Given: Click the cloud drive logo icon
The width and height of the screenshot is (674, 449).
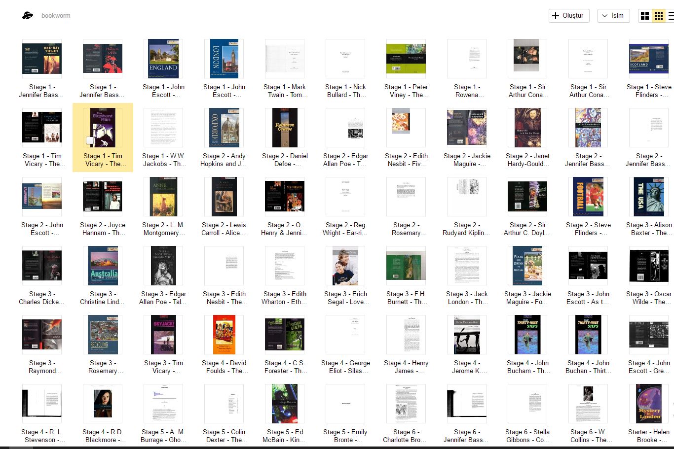Looking at the screenshot, I should point(28,15).
